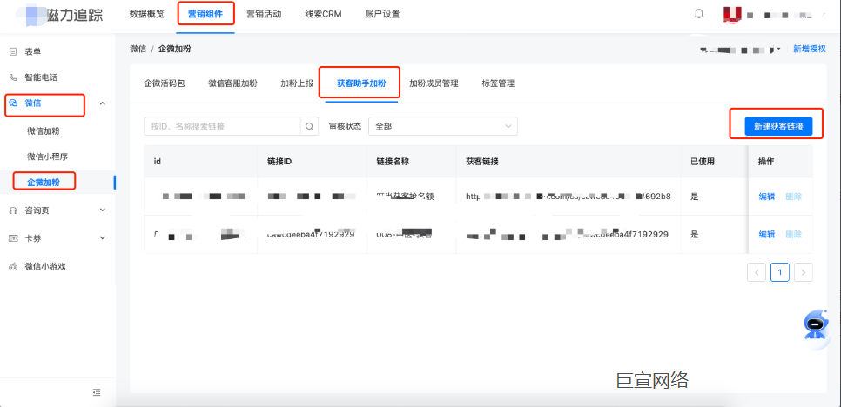The height and width of the screenshot is (407, 841).
Task: Collapse the 微信 menu chevron
Action: 103,103
